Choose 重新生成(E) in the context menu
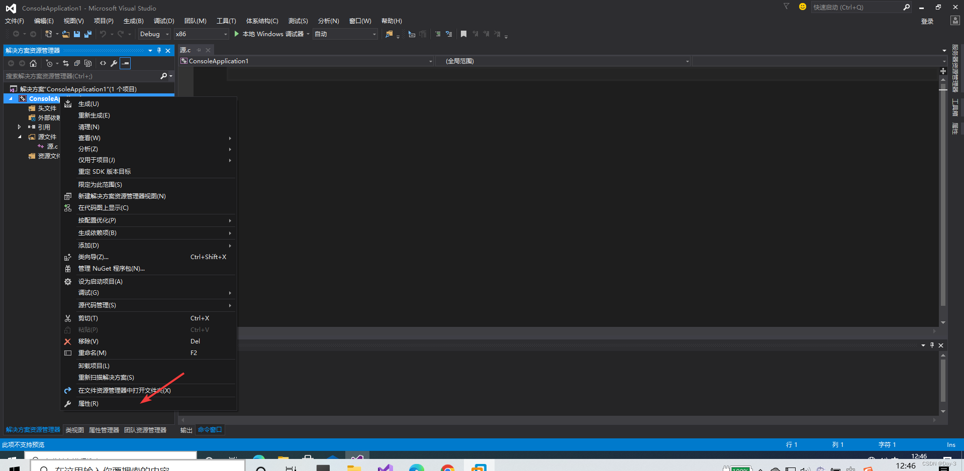Screen dimensions: 964x471 tap(148, 115)
